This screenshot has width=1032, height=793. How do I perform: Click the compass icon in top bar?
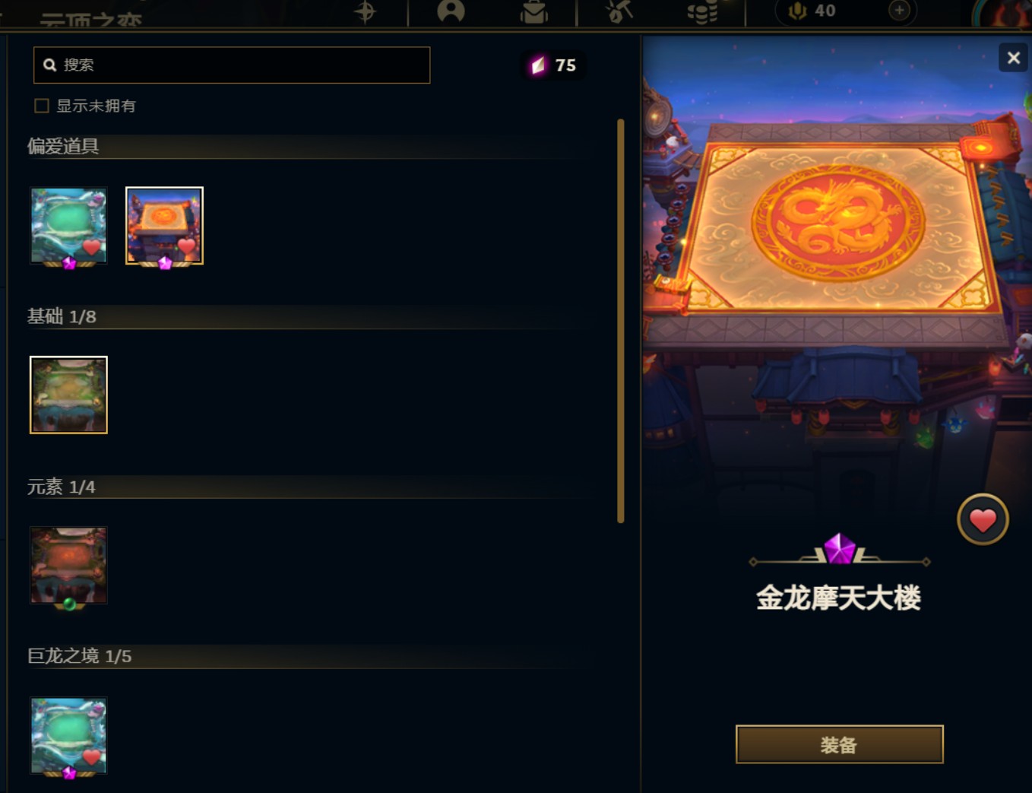(x=366, y=11)
